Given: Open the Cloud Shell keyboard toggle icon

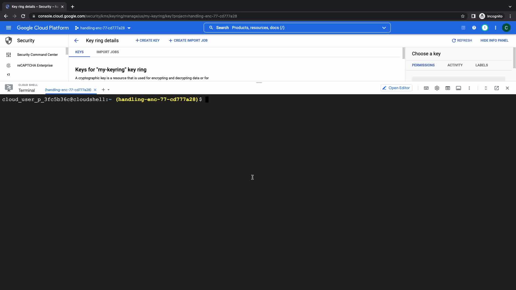Looking at the screenshot, I should pyautogui.click(x=426, y=88).
